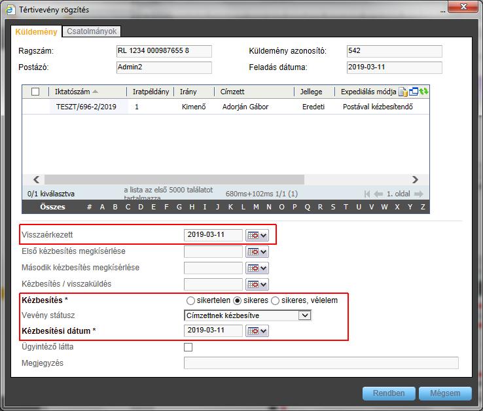Click the Feladás dátuma field
The height and width of the screenshot is (411, 483).
[x=394, y=67]
